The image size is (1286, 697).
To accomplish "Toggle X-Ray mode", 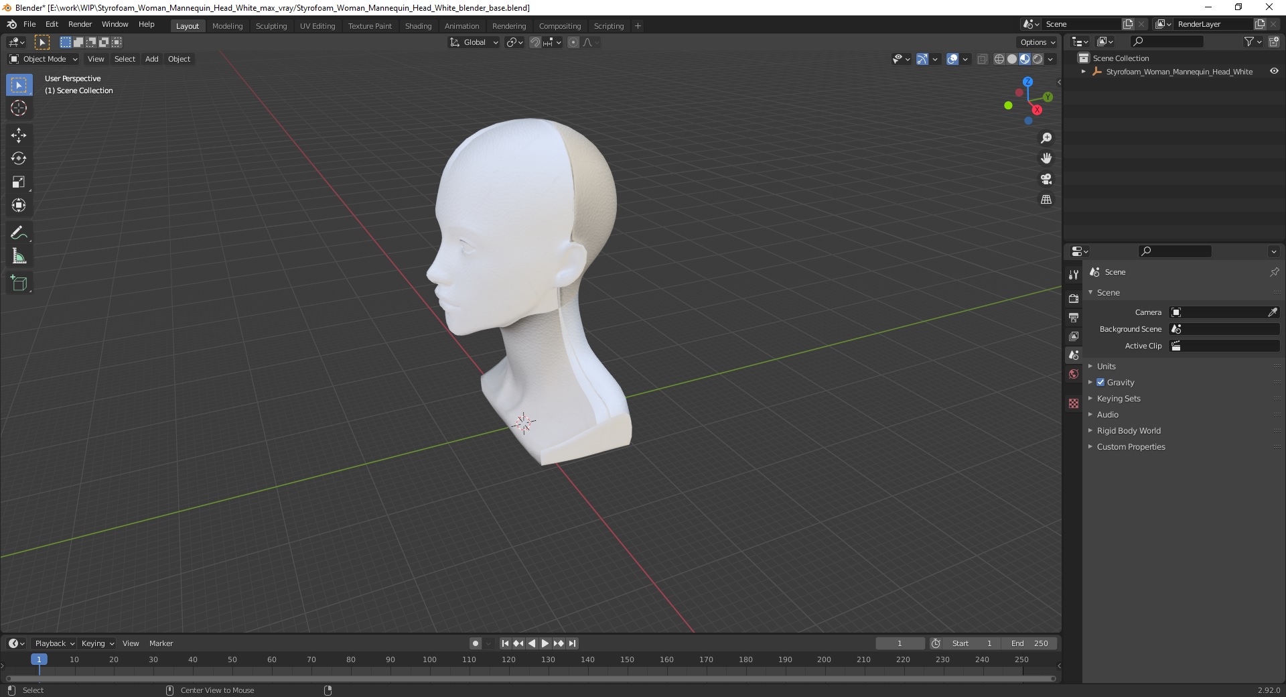I will pos(983,59).
